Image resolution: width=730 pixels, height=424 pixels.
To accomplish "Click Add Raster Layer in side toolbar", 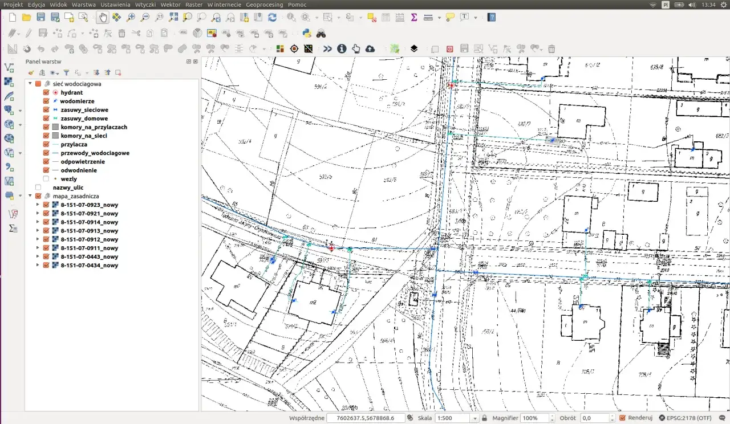I will click(9, 82).
